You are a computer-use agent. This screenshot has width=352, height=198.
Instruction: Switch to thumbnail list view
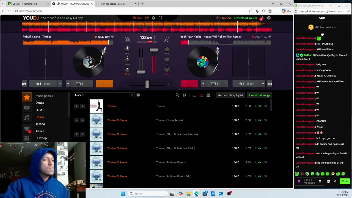coord(201,95)
